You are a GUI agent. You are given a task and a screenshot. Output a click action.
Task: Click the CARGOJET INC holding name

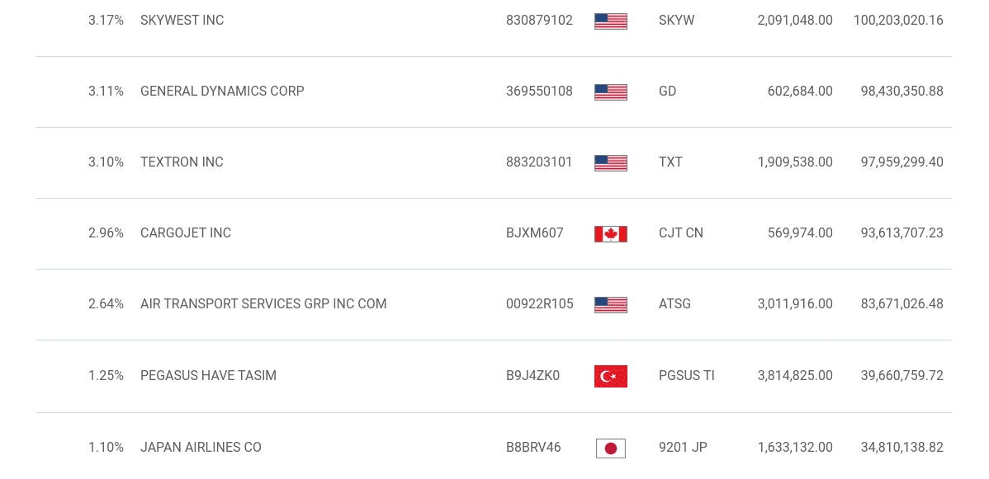click(186, 232)
